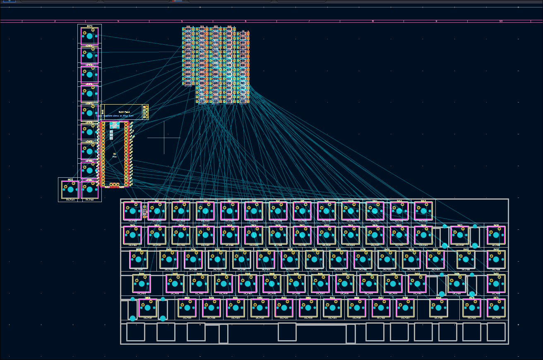Click the top-left diode in the diode array
This screenshot has width=543, height=360.
[x=188, y=29]
